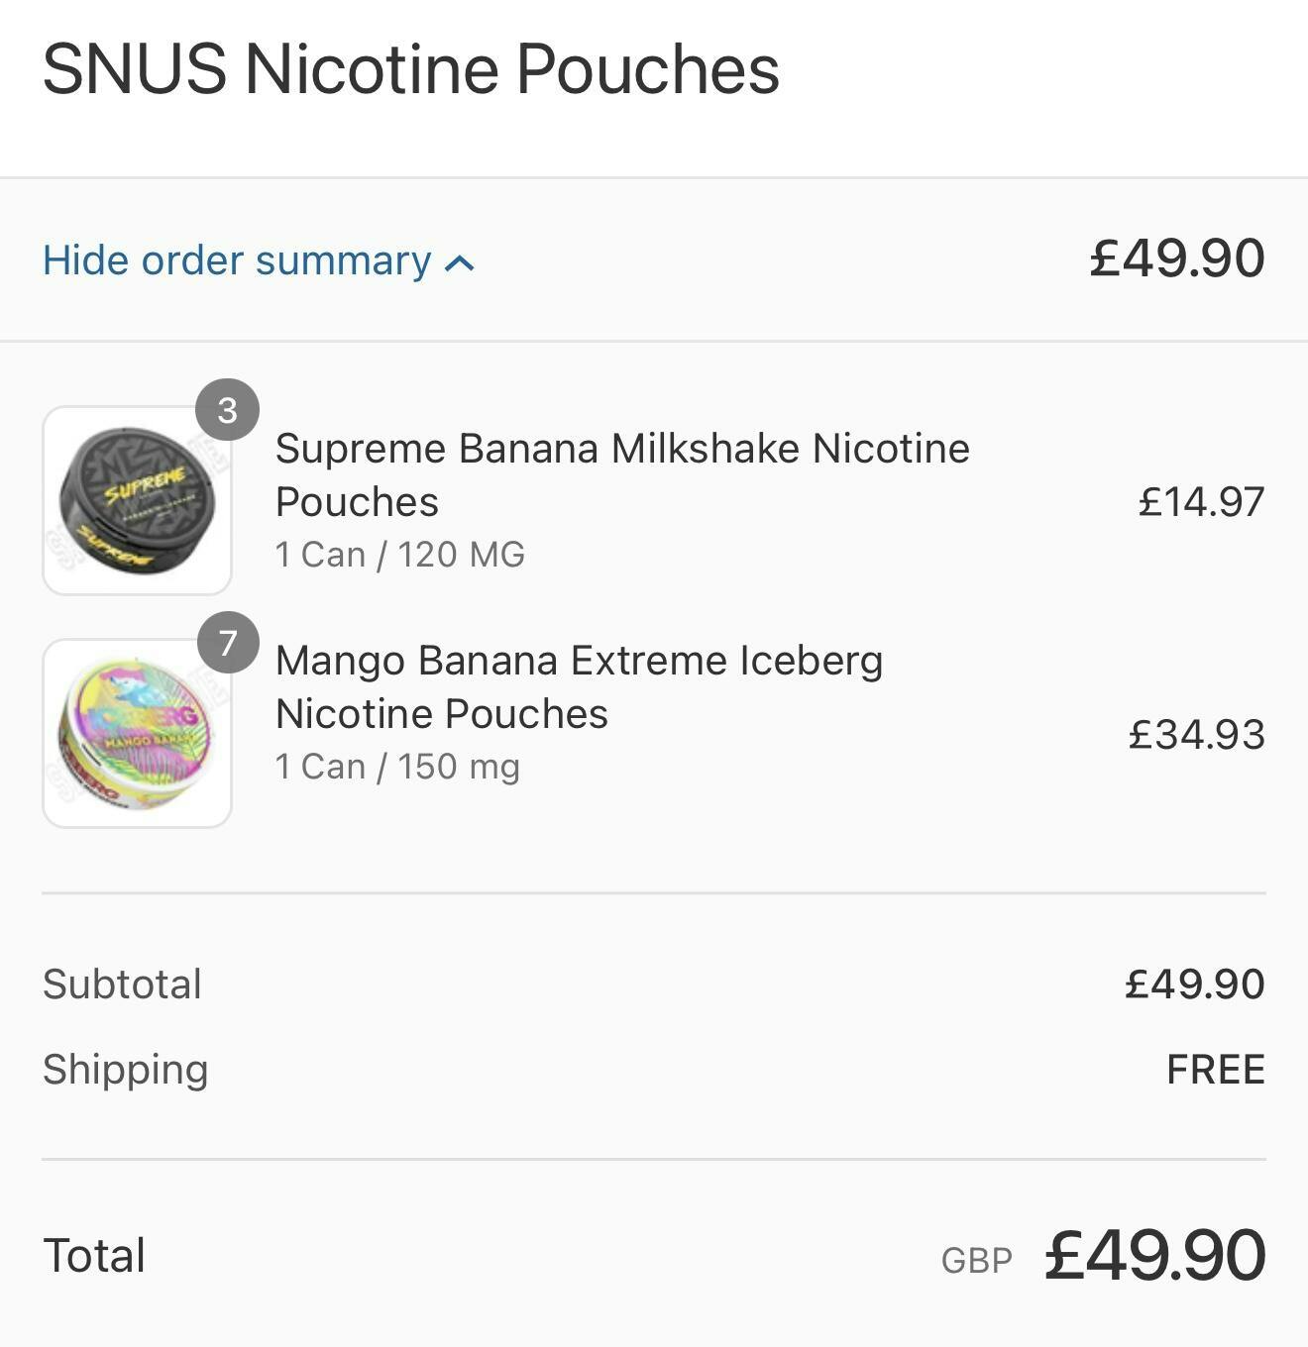
Task: Select the Mango Banana Extreme Iceberg product name
Action: (x=579, y=686)
